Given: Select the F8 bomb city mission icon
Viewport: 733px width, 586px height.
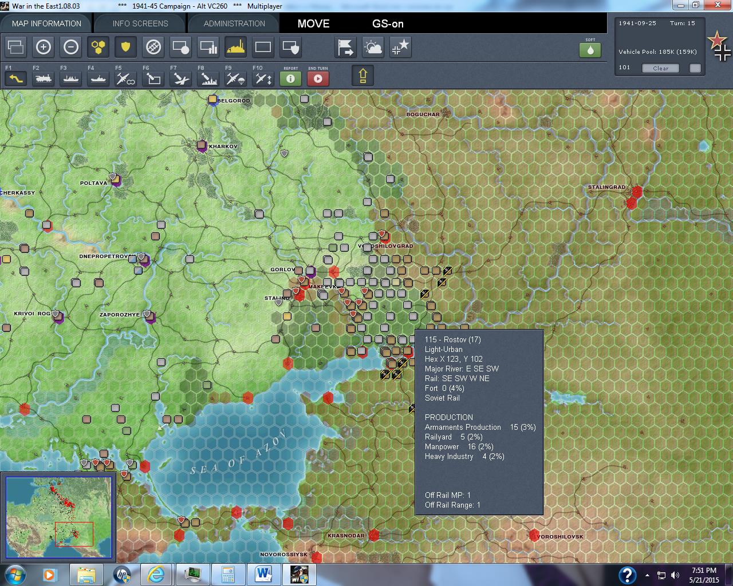Looking at the screenshot, I should [x=207, y=78].
